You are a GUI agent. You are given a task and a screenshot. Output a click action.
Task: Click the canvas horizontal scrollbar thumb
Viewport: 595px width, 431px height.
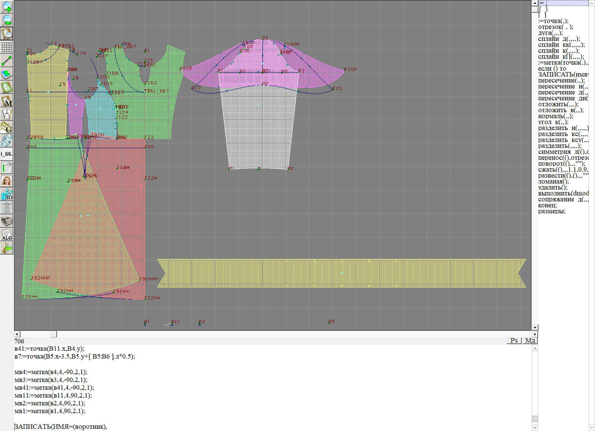coord(54,334)
